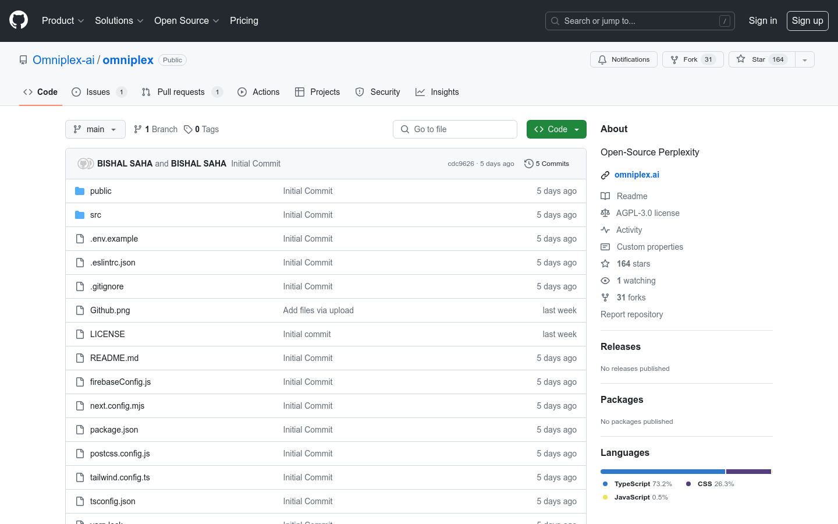Open the Omniplex-ai organization link
This screenshot has height=524, width=838.
coord(63,60)
